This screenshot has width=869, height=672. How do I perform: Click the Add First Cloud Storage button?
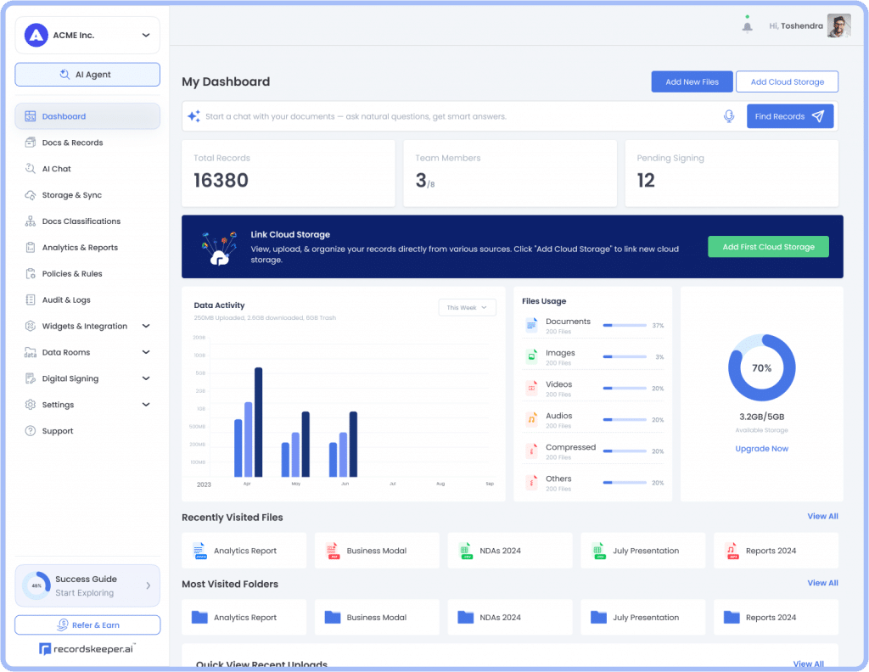[x=768, y=246]
